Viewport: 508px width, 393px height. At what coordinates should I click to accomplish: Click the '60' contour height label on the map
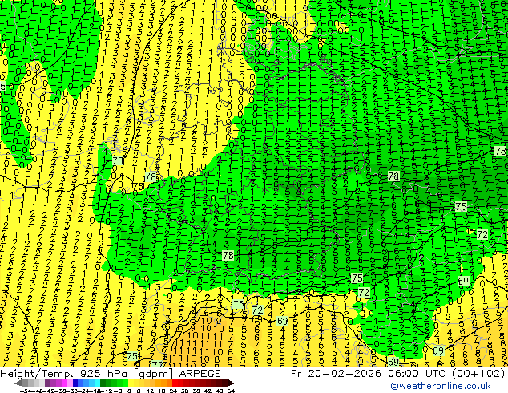click(x=463, y=282)
